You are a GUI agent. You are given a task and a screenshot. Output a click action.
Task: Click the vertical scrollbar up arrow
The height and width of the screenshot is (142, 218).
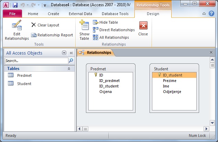(212, 60)
